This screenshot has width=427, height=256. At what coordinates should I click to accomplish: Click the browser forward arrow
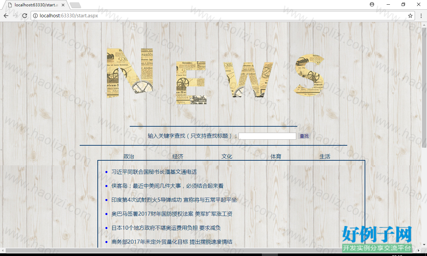click(x=15, y=16)
